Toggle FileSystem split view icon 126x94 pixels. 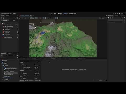pos(17,56)
